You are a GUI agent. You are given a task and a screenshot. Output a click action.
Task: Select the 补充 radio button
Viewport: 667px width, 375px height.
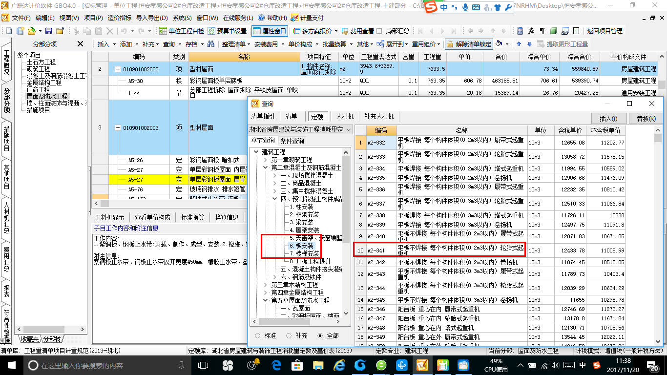pos(289,336)
